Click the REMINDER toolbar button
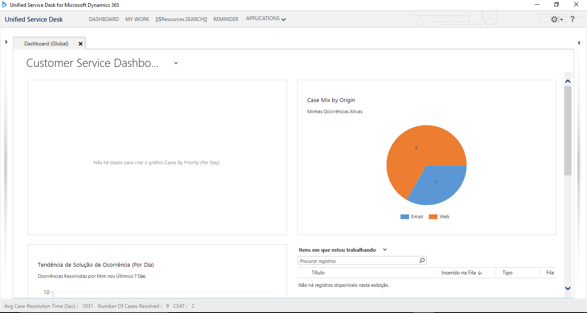587x313 pixels. 226,19
